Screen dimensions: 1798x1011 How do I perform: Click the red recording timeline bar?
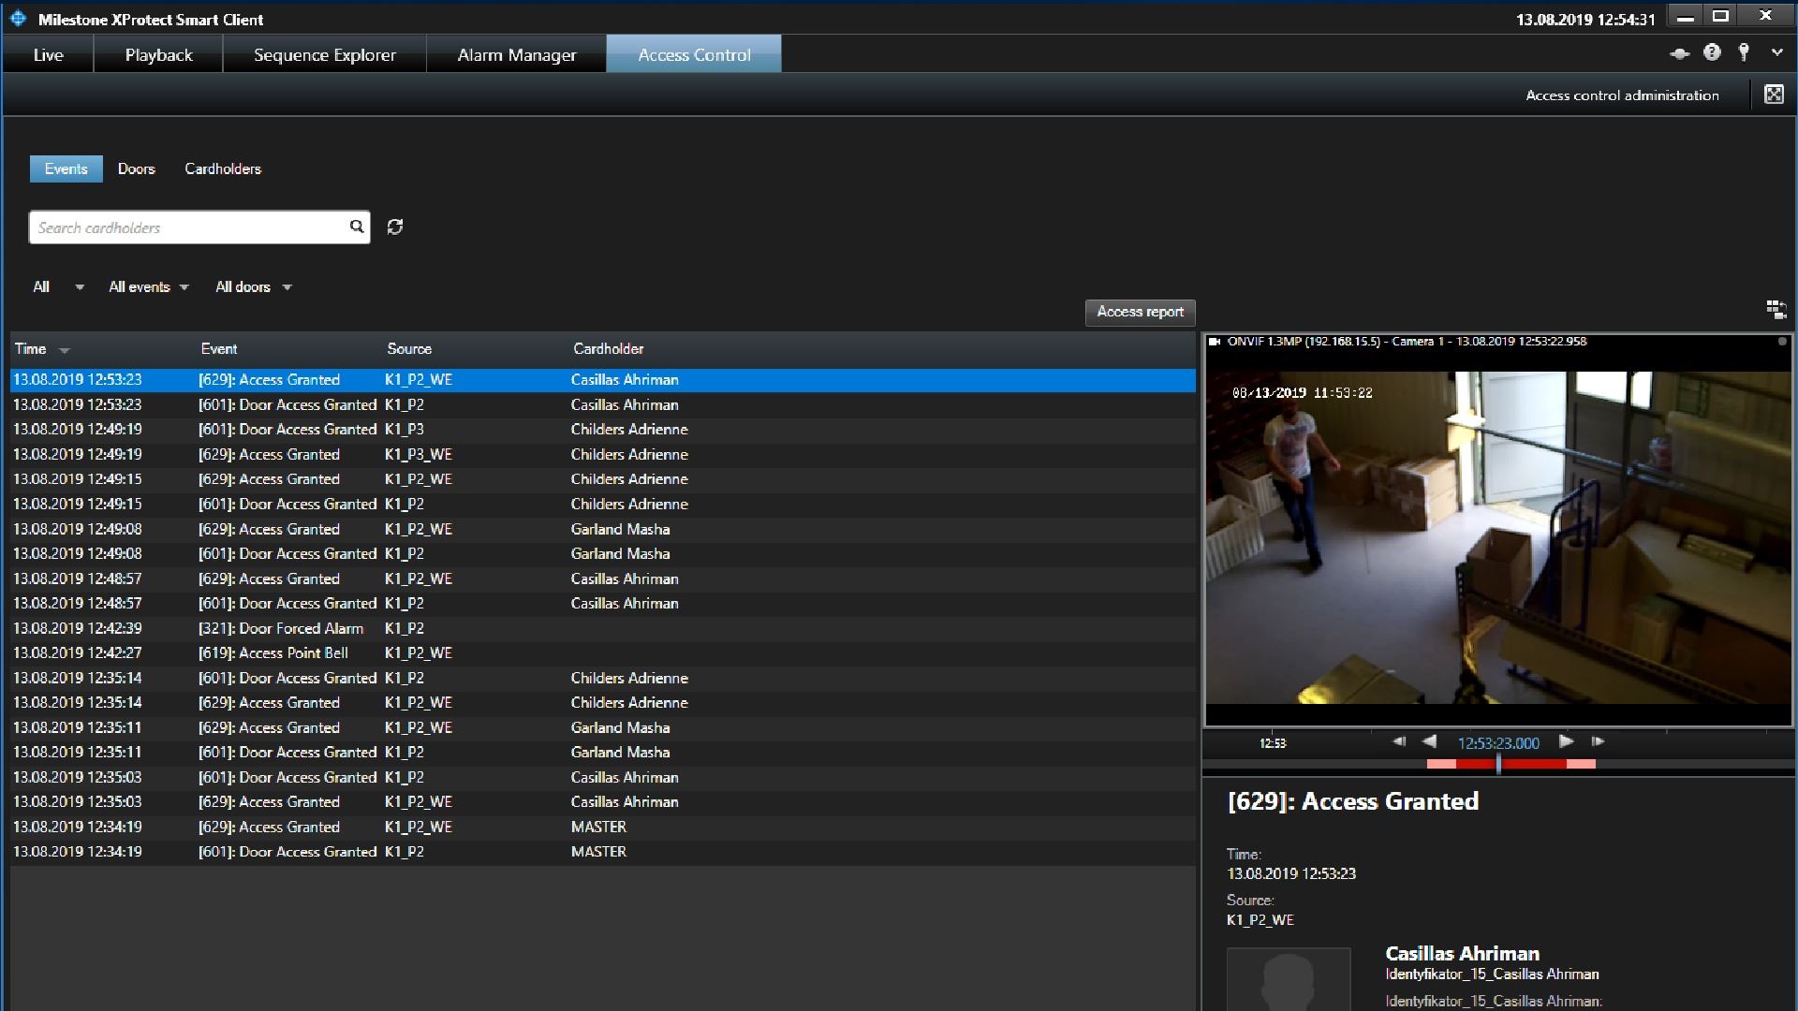point(1536,765)
